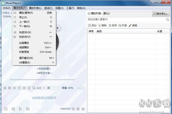The image size is (172, 114).
Task: Click the <未知艺术家> artist text
Action: (x=44, y=73)
